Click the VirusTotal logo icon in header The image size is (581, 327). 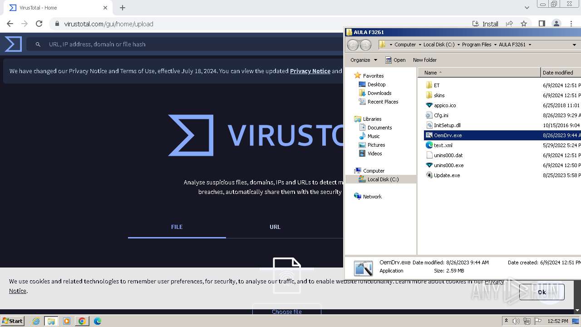13,44
